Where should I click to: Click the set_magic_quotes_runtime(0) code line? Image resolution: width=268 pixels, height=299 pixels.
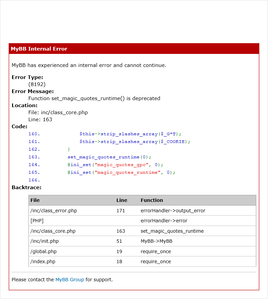[x=109, y=157]
